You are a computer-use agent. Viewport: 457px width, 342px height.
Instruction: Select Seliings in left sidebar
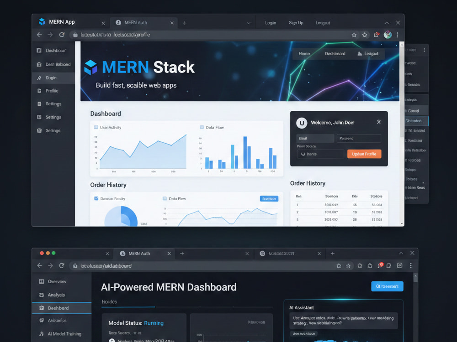53,130
